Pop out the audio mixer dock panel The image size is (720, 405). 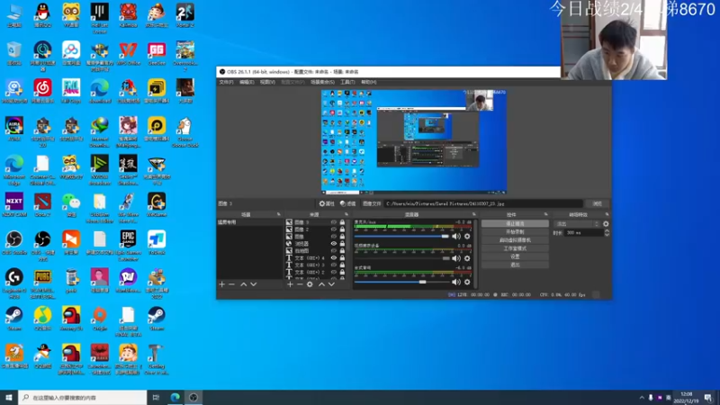point(474,214)
